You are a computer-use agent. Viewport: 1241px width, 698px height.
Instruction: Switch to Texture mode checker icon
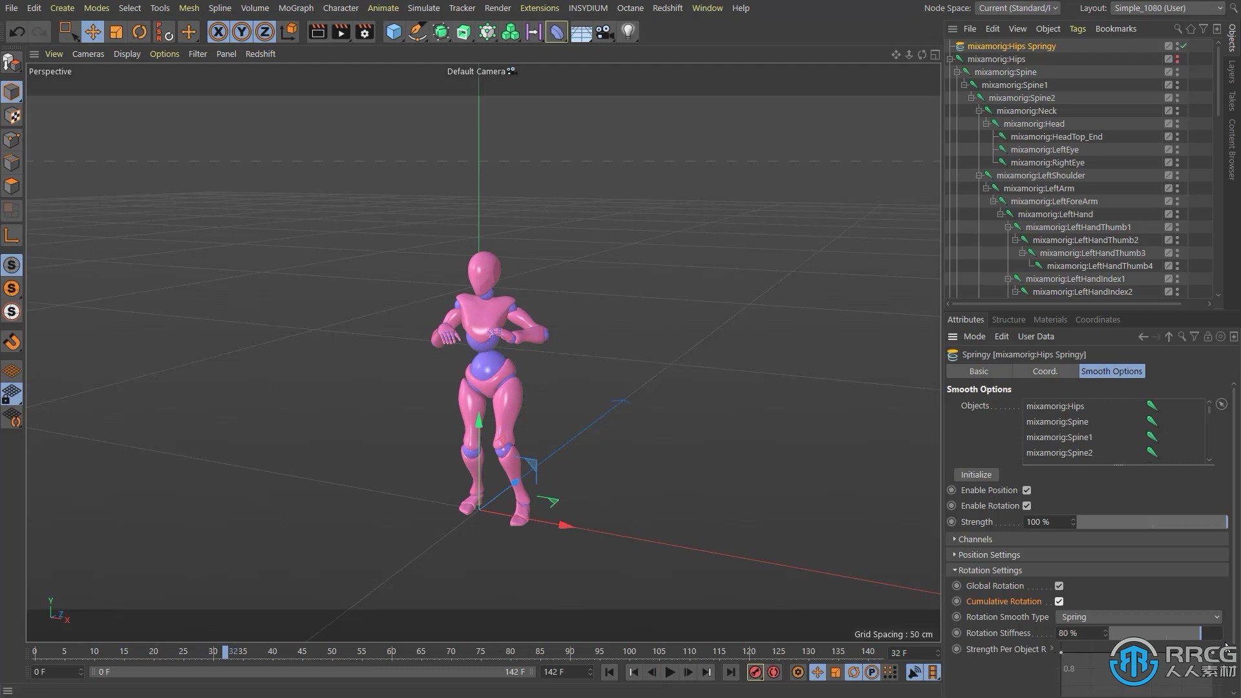point(12,116)
